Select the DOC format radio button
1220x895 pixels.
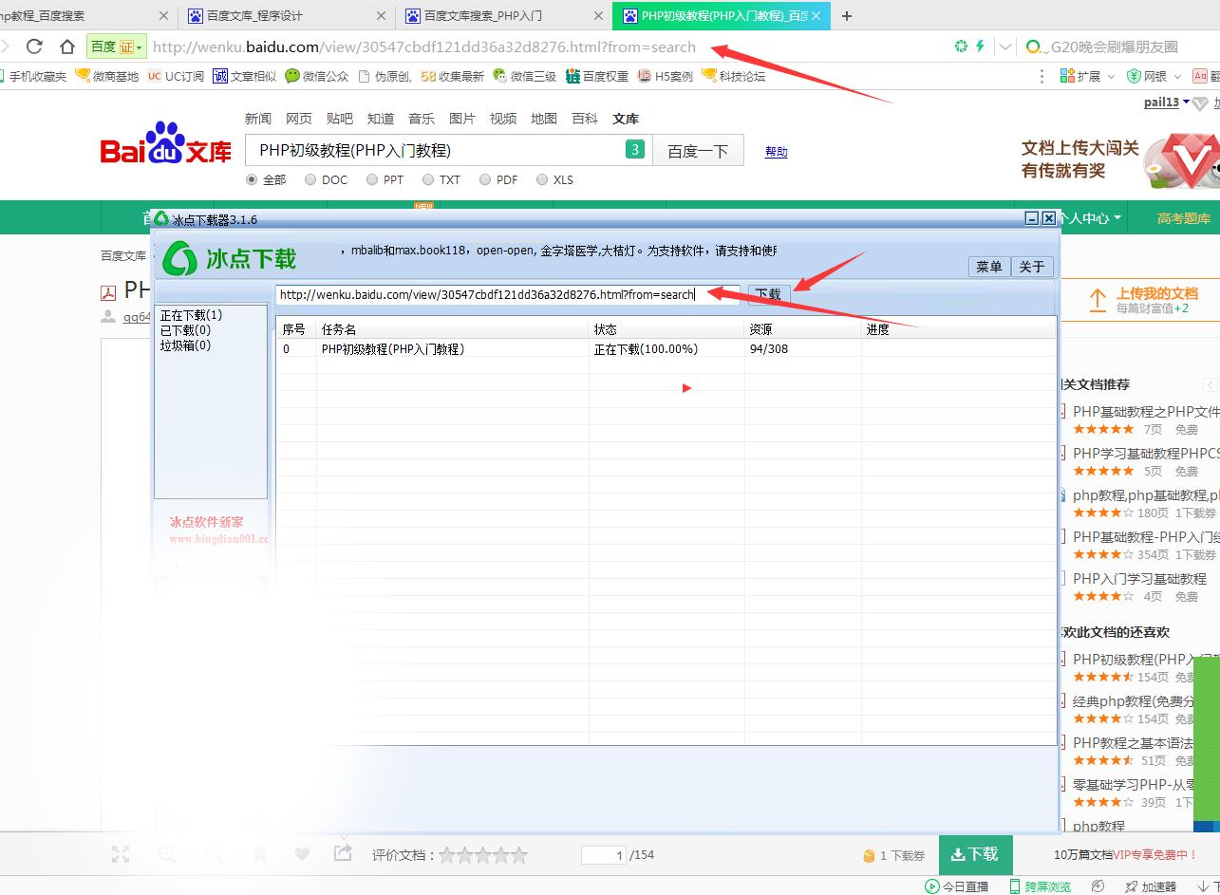(x=310, y=179)
